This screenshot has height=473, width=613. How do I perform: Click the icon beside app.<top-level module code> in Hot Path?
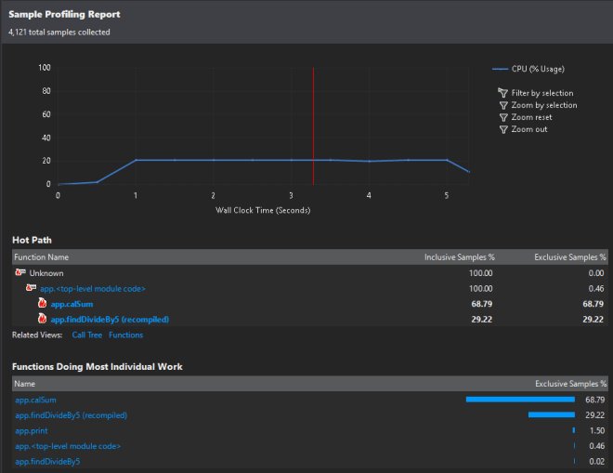pyautogui.click(x=31, y=288)
